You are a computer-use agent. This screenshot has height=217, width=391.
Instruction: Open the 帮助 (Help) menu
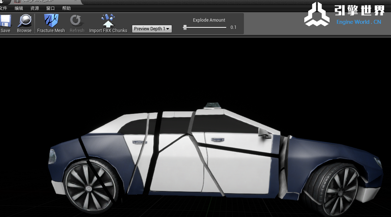tap(66, 8)
